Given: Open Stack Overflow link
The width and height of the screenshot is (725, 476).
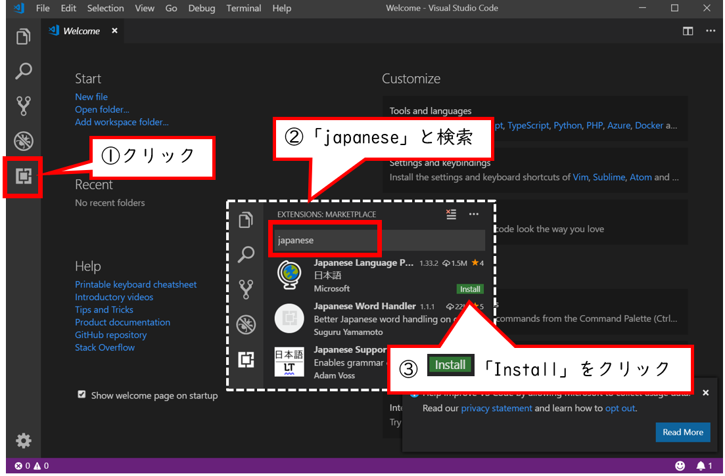Looking at the screenshot, I should point(105,347).
